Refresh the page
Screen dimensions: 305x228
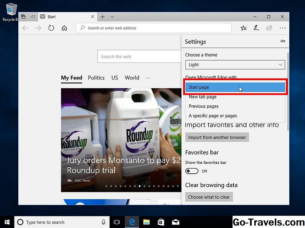tap(51, 28)
